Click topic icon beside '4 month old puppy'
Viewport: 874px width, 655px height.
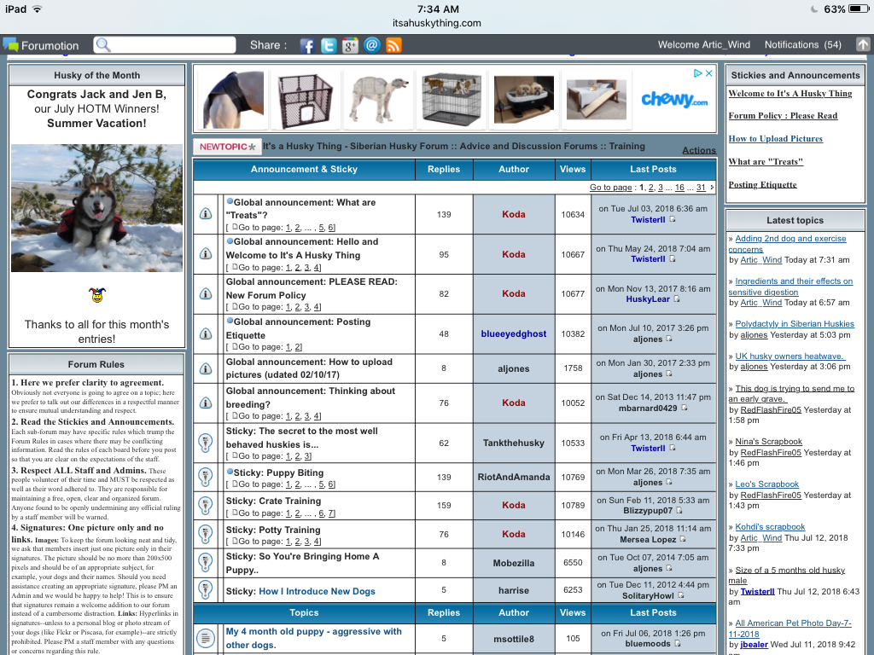[206, 638]
